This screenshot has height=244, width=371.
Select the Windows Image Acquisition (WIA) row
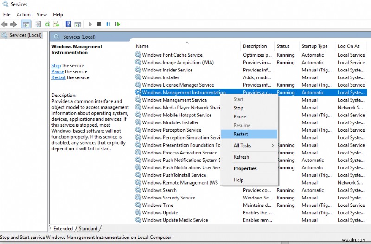pyautogui.click(x=250, y=63)
